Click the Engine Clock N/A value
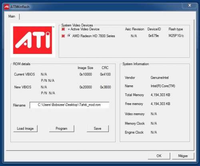 coord(154,132)
